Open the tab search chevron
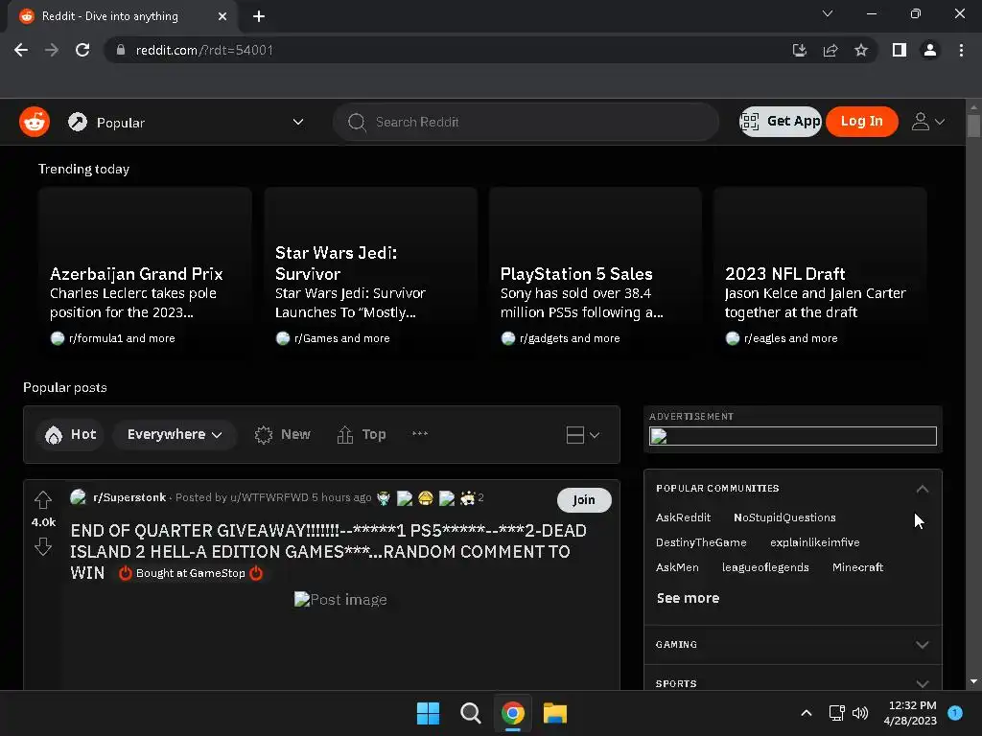Image resolution: width=982 pixels, height=736 pixels. point(828,13)
